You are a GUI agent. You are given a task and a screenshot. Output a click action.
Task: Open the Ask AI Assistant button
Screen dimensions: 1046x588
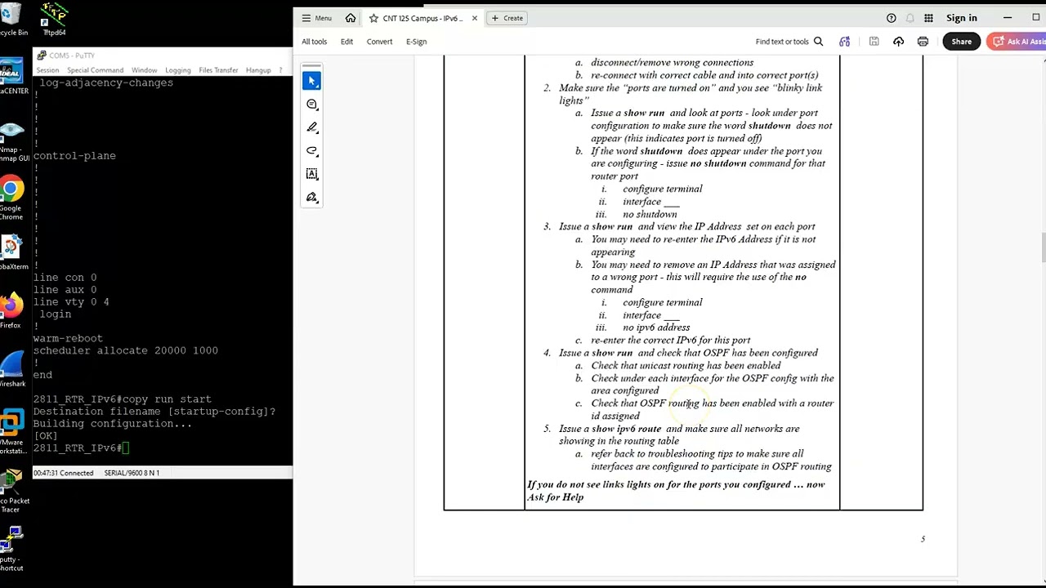1016,42
